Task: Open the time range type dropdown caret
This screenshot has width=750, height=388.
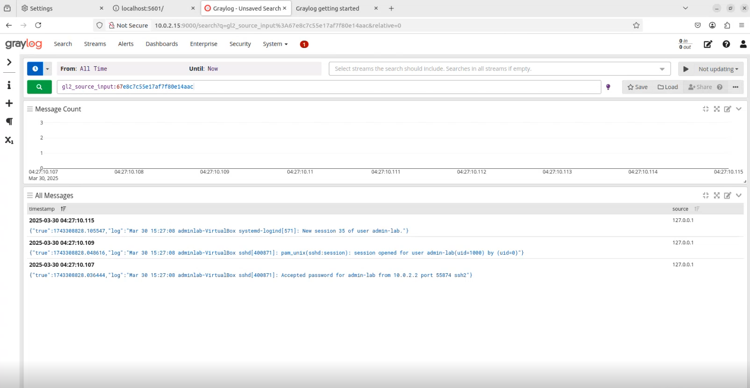Action: (47, 69)
